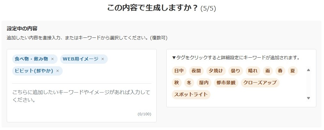Select the 夏 keyword tag
The image size is (324, 130).
[292, 71]
